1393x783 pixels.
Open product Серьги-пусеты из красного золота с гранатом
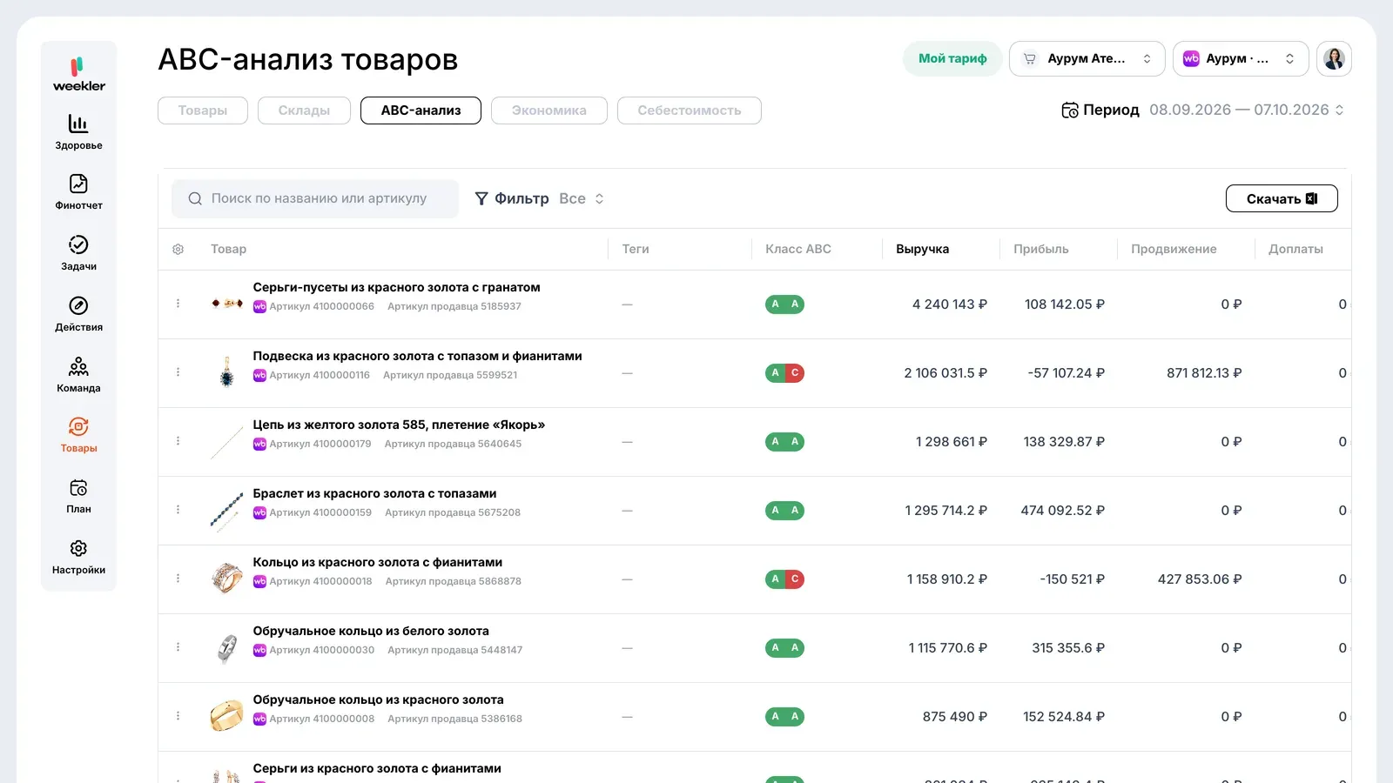(396, 287)
